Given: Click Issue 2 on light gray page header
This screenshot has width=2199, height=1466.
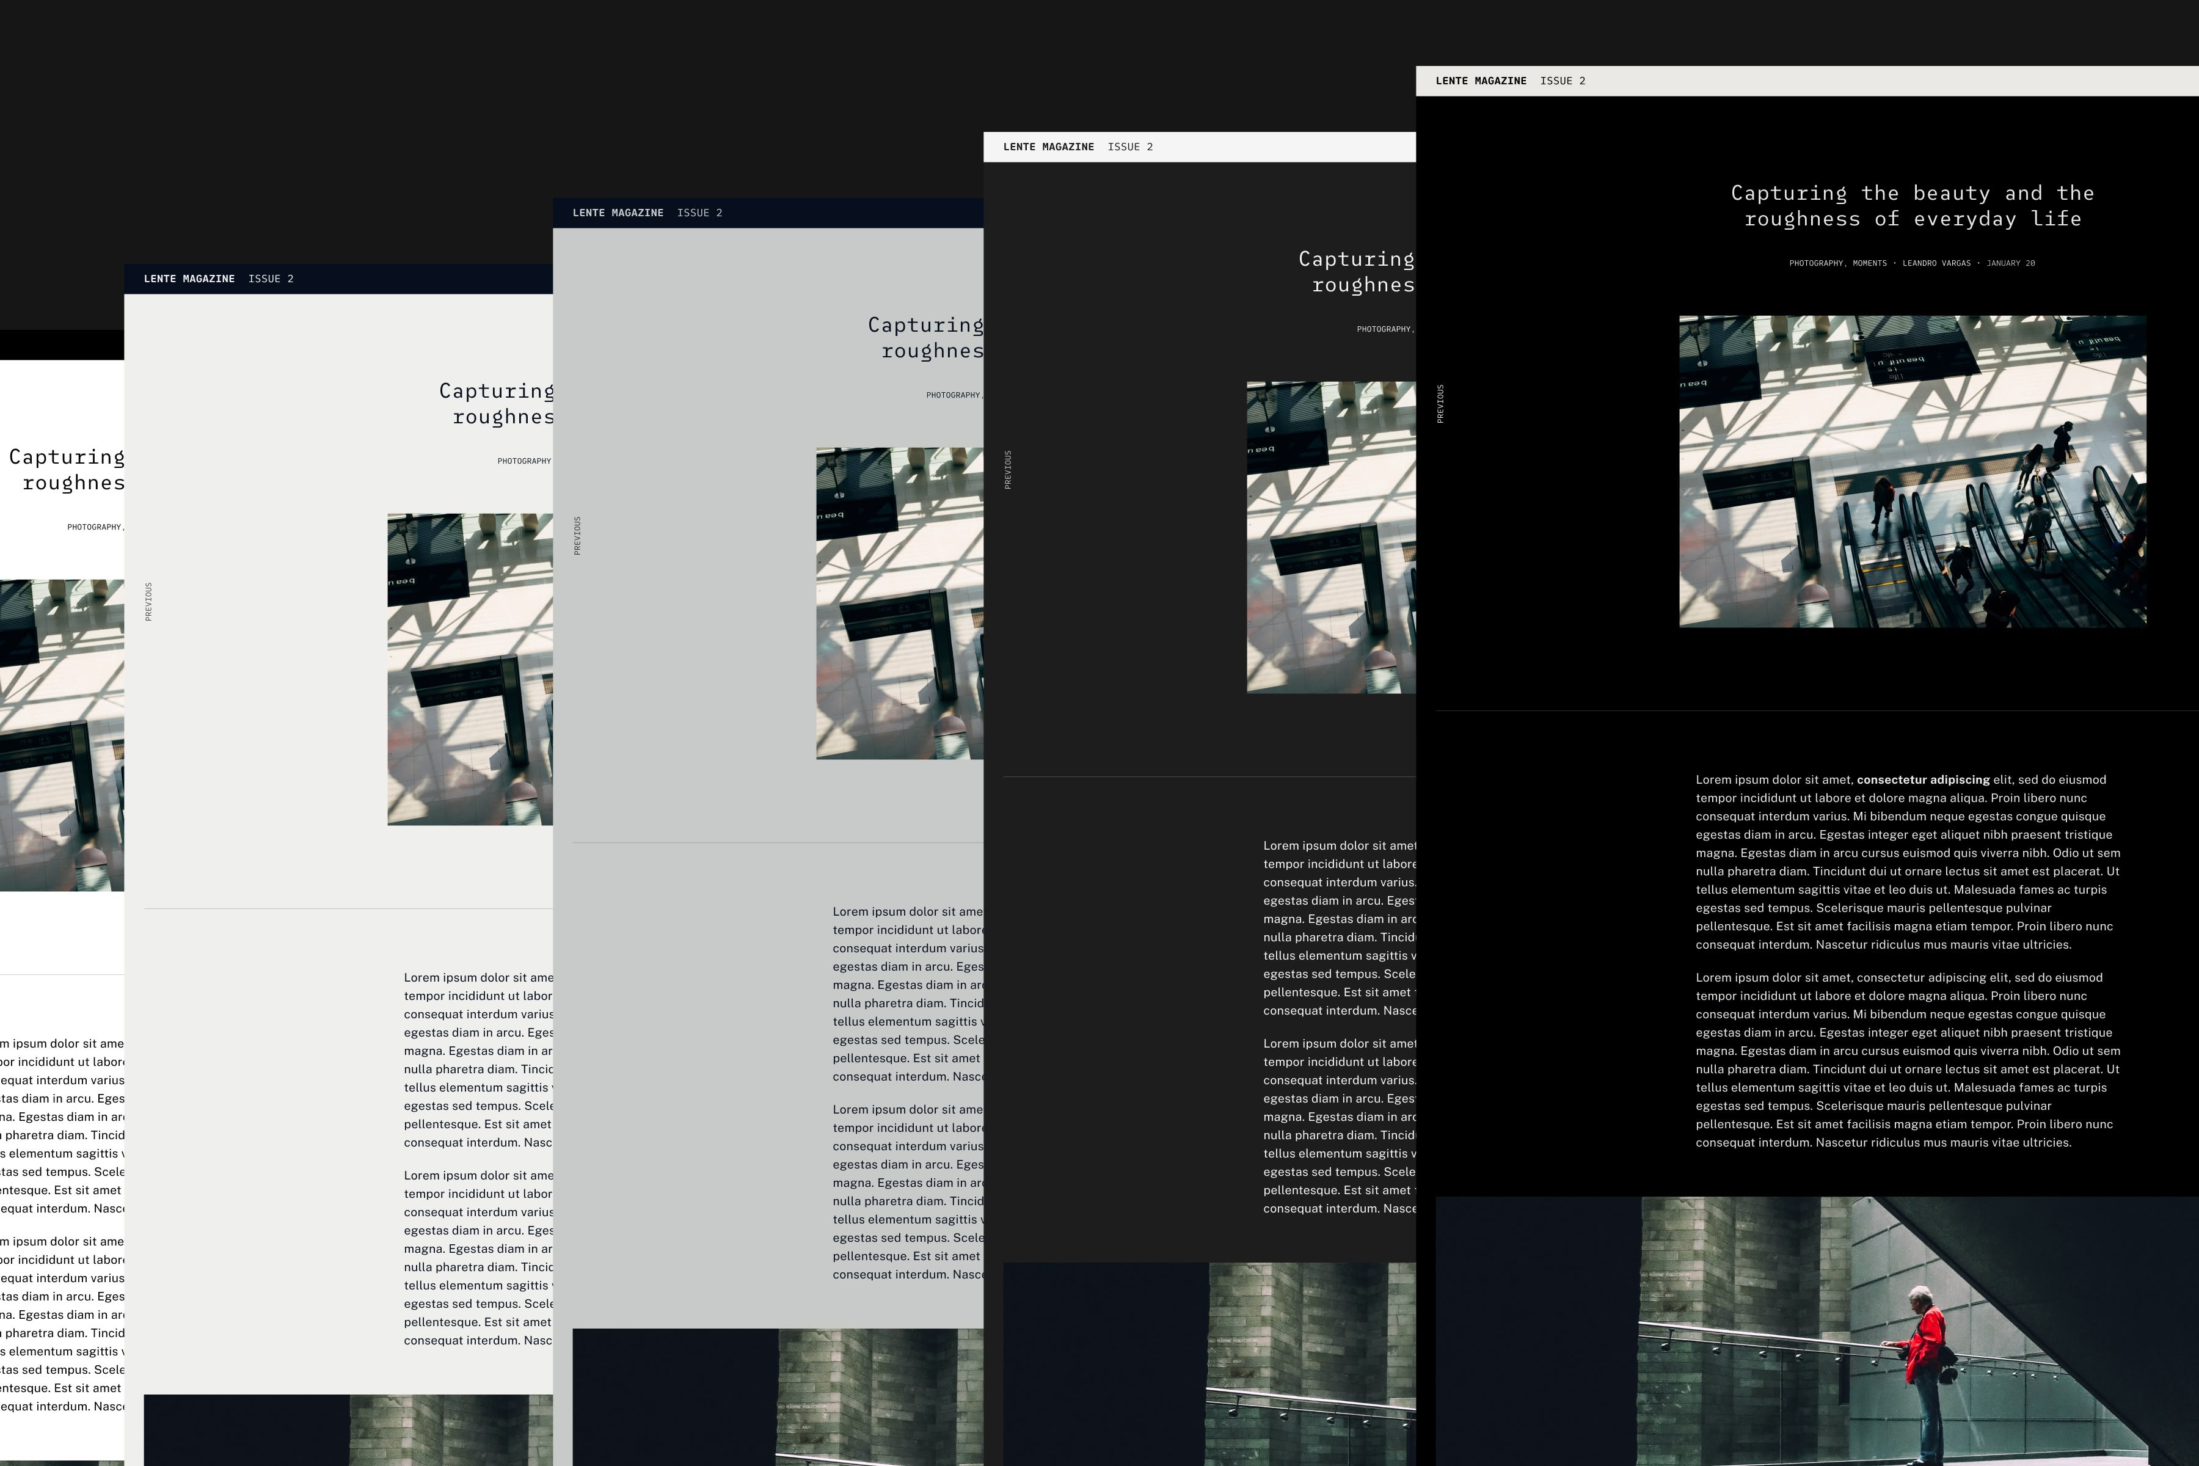Looking at the screenshot, I should (x=270, y=279).
